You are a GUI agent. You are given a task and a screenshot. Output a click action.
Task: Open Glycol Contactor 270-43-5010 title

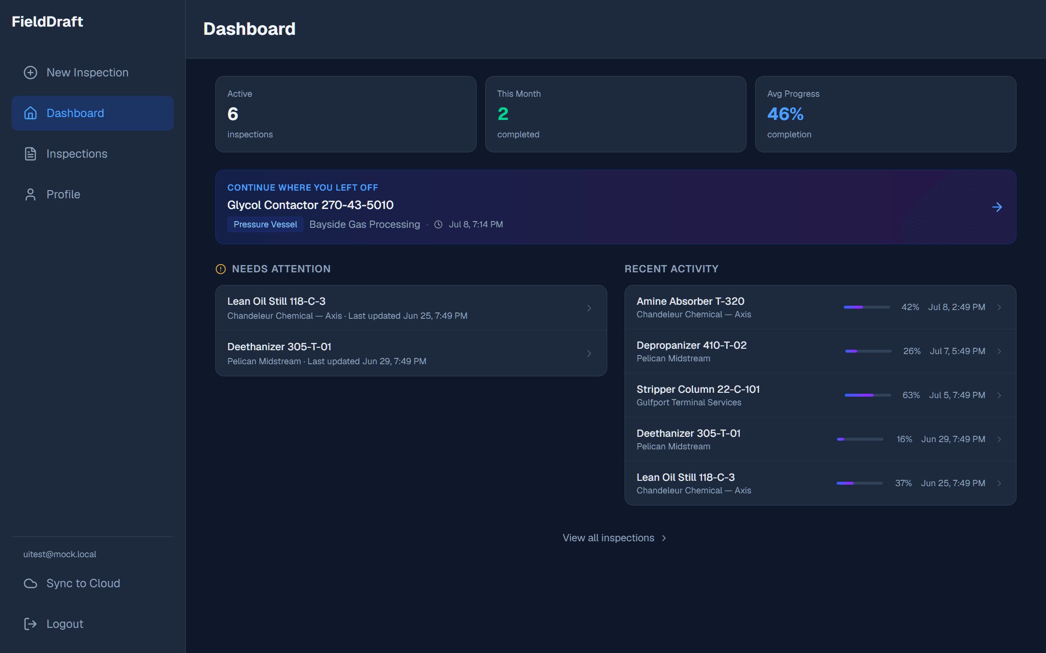(311, 205)
